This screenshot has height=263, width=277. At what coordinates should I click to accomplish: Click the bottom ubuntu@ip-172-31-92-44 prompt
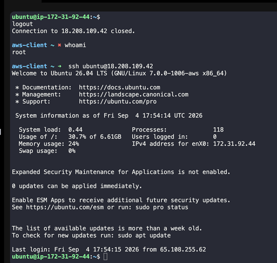[51, 257]
